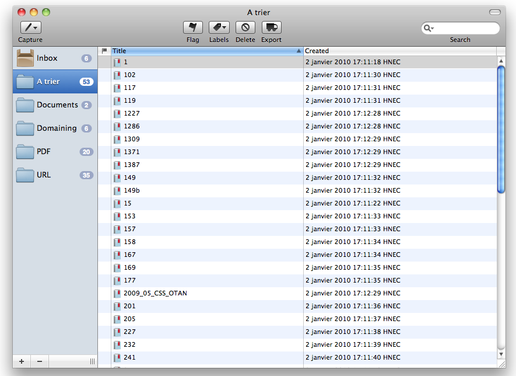Screen dimensions: 516x376
Task: Click the Export truck icon
Action: (271, 27)
